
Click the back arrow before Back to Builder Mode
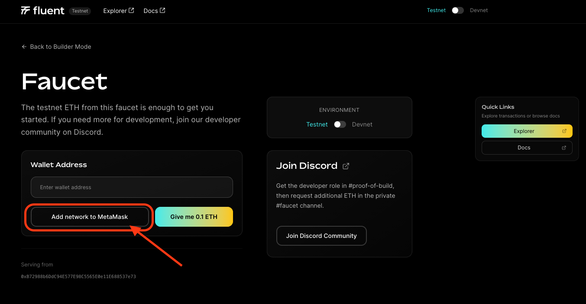[24, 46]
